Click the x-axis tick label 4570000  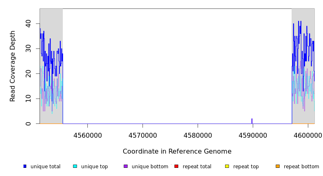coord(142,136)
